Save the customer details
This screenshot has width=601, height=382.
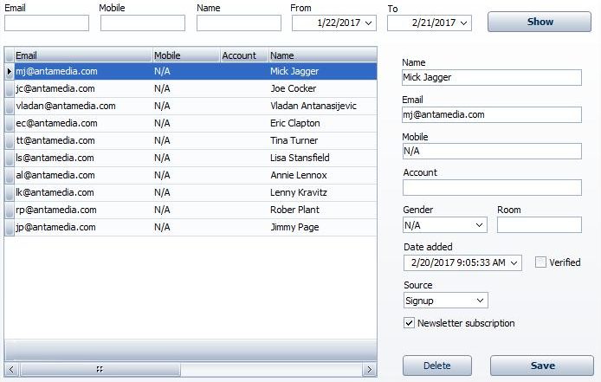pyautogui.click(x=542, y=366)
